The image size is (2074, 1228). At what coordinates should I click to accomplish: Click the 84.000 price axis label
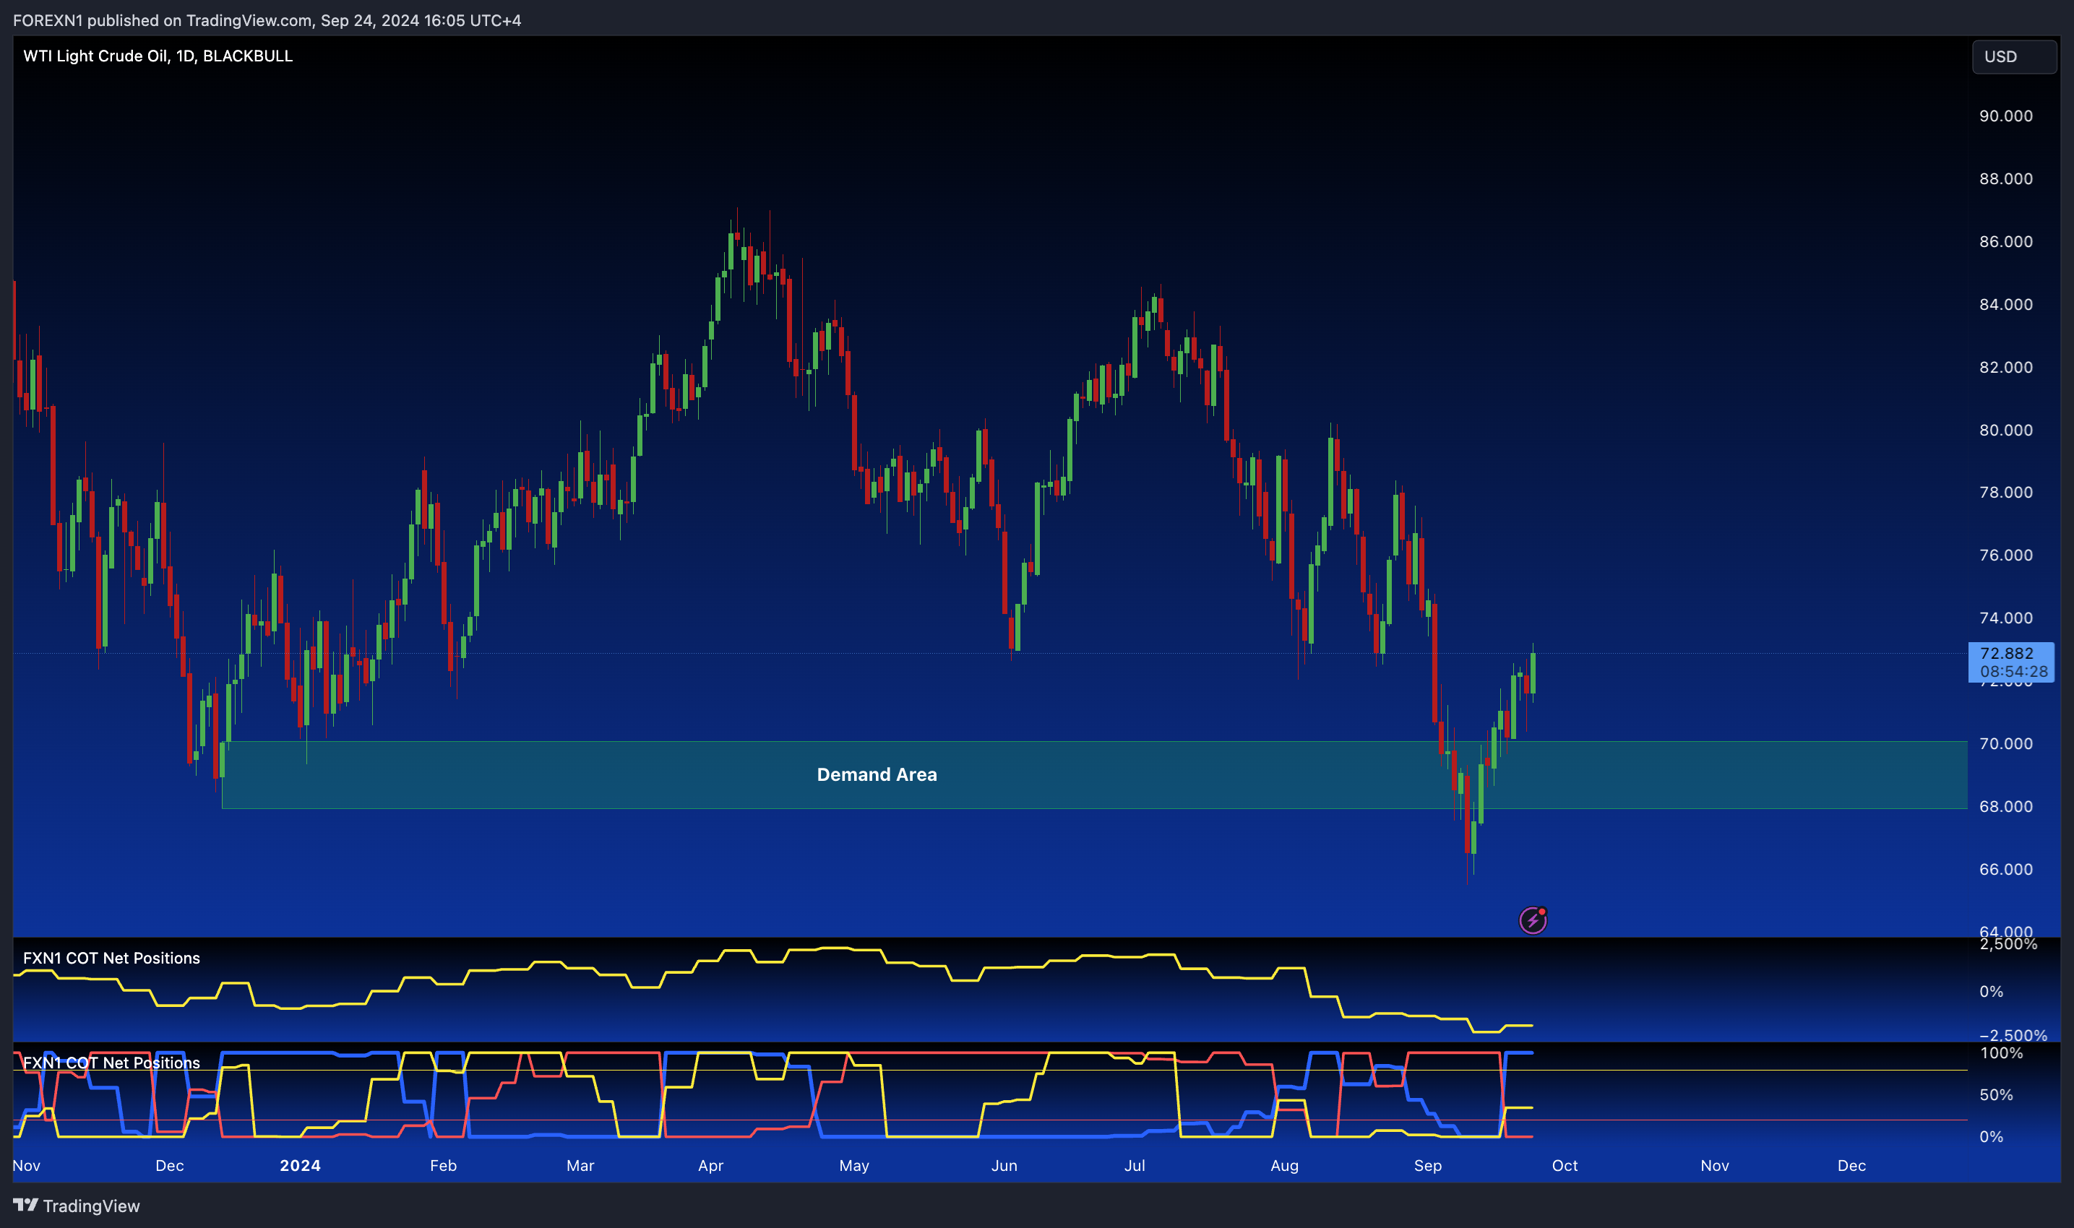click(x=2005, y=305)
